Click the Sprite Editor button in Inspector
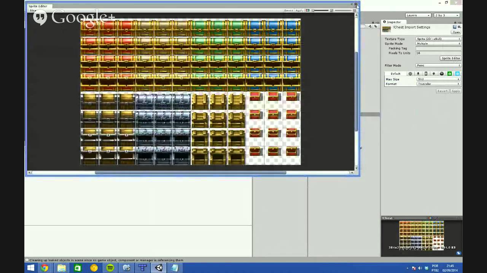Image resolution: width=487 pixels, height=273 pixels. point(451,58)
